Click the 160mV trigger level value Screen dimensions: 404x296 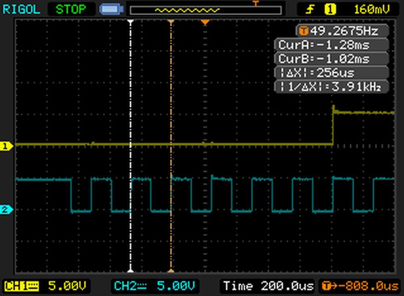[x=372, y=9]
